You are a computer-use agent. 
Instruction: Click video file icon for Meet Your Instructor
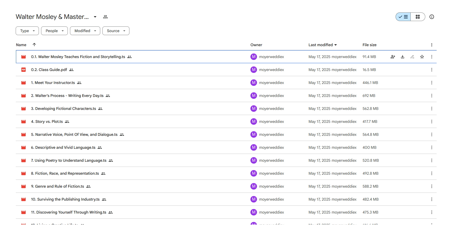pyautogui.click(x=24, y=83)
